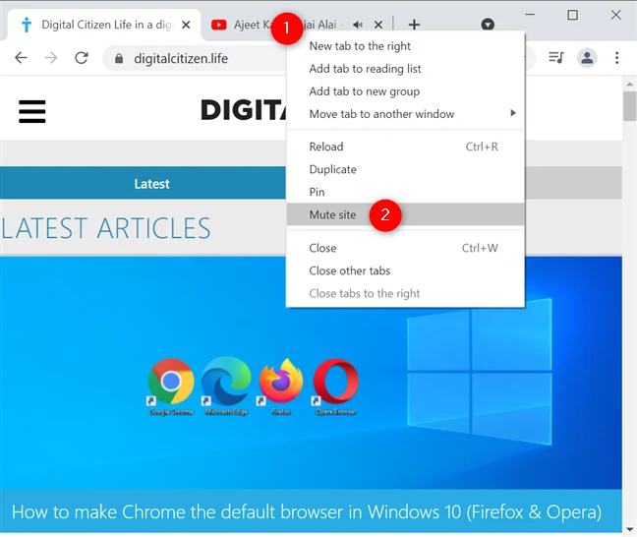Choose Add tab to new group
This screenshot has height=537, width=637.
(405, 91)
